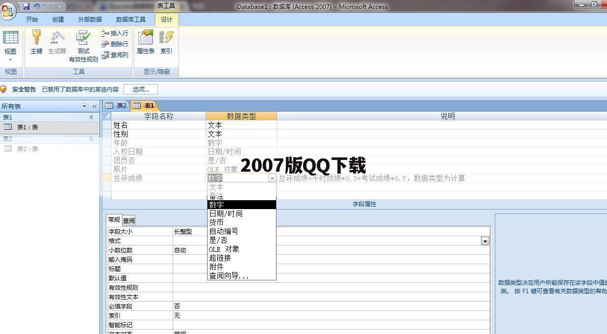
Task: Click the 数据类型 column header
Action: click(241, 116)
